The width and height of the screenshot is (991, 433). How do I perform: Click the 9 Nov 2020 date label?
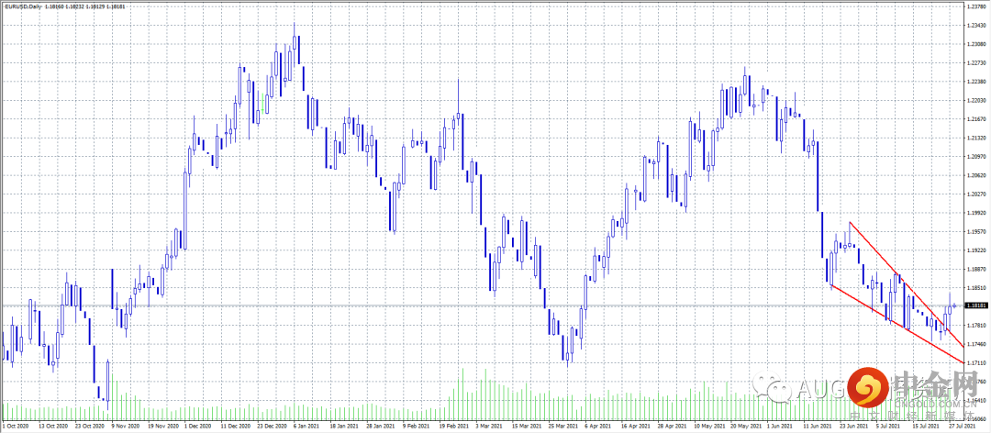(x=125, y=427)
